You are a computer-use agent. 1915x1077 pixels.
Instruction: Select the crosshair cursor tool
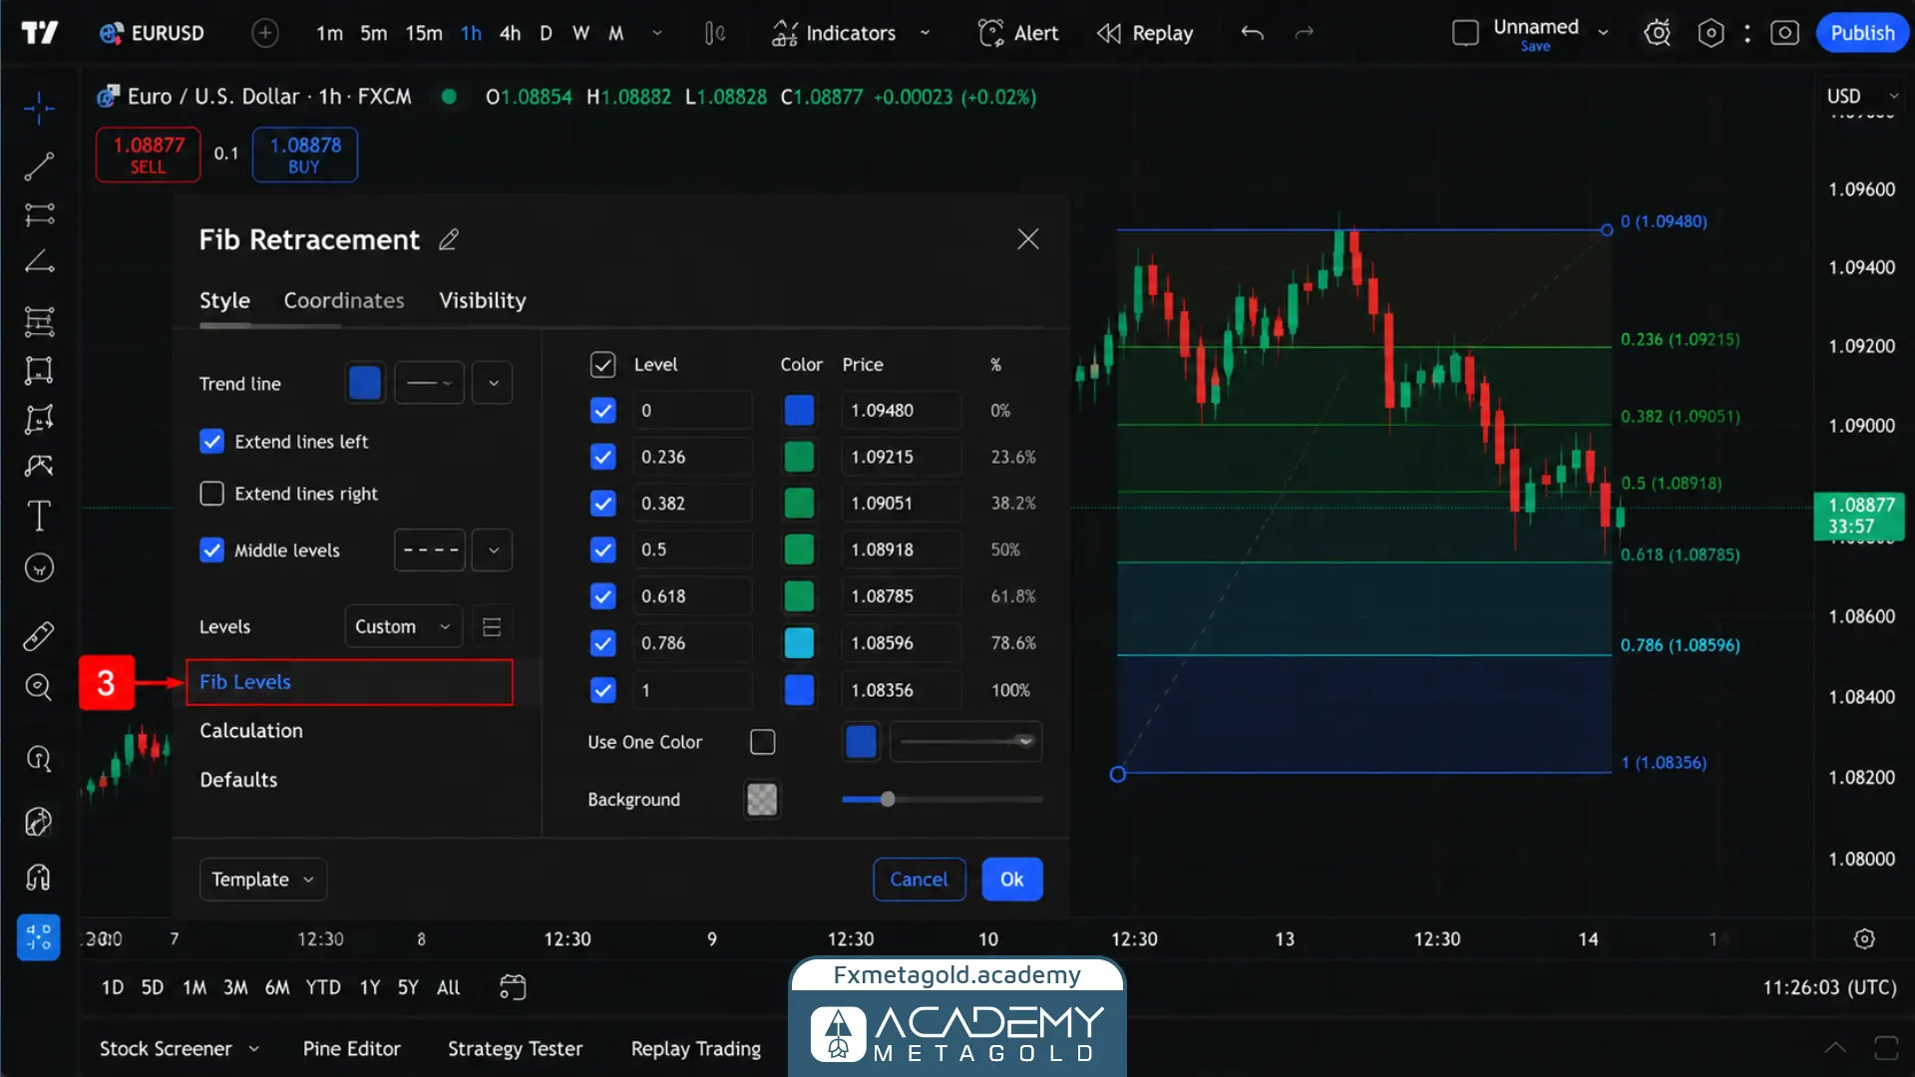pyautogui.click(x=39, y=108)
